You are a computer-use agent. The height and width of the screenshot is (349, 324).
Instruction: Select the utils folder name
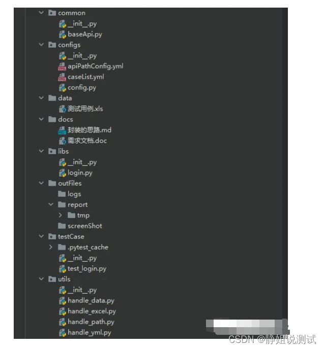coord(64,279)
